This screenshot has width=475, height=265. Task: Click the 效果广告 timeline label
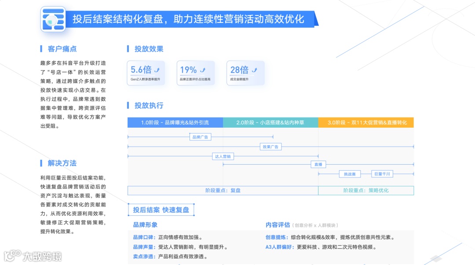[270, 147]
